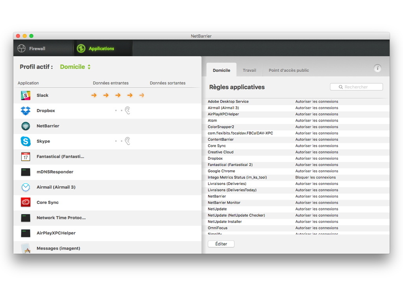Click the AirPlayXPCHelper terminal icon
The width and height of the screenshot is (403, 302).
click(26, 233)
